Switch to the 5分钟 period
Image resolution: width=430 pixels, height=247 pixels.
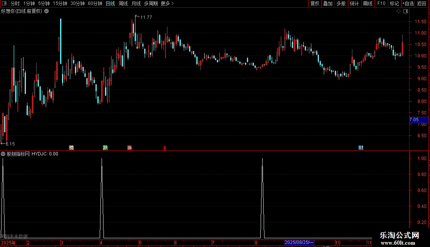point(44,3)
